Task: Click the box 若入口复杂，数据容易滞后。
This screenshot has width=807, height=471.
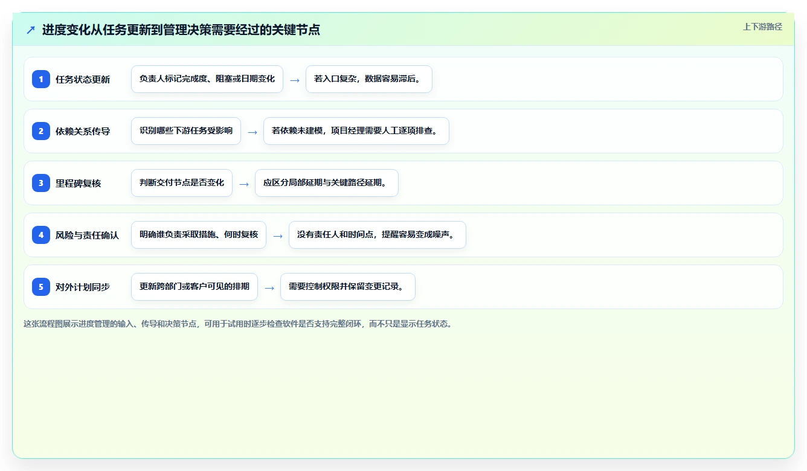Action: pyautogui.click(x=369, y=79)
